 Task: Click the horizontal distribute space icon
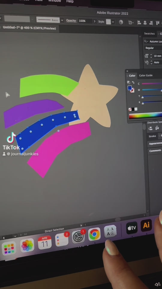[157, 128]
